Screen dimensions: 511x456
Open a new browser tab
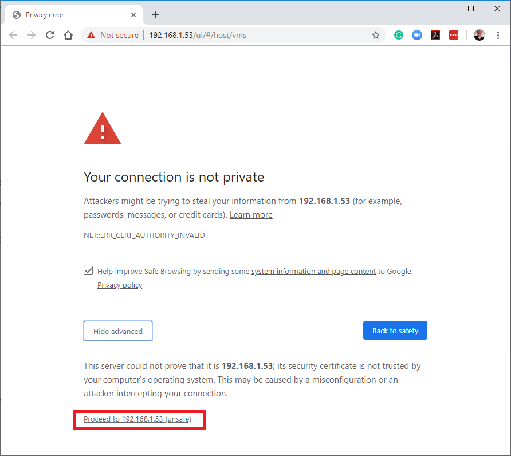coord(155,15)
